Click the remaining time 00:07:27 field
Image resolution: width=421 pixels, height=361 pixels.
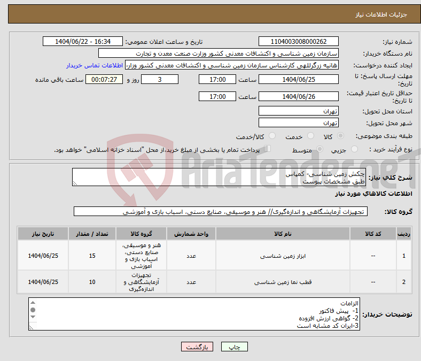(x=104, y=79)
